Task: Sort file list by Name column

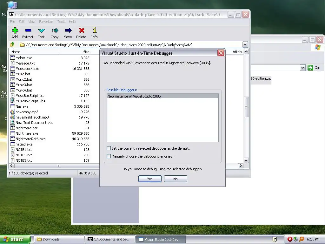Action: pos(34,52)
